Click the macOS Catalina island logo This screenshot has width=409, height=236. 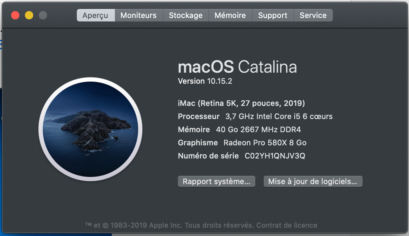[x=90, y=129]
